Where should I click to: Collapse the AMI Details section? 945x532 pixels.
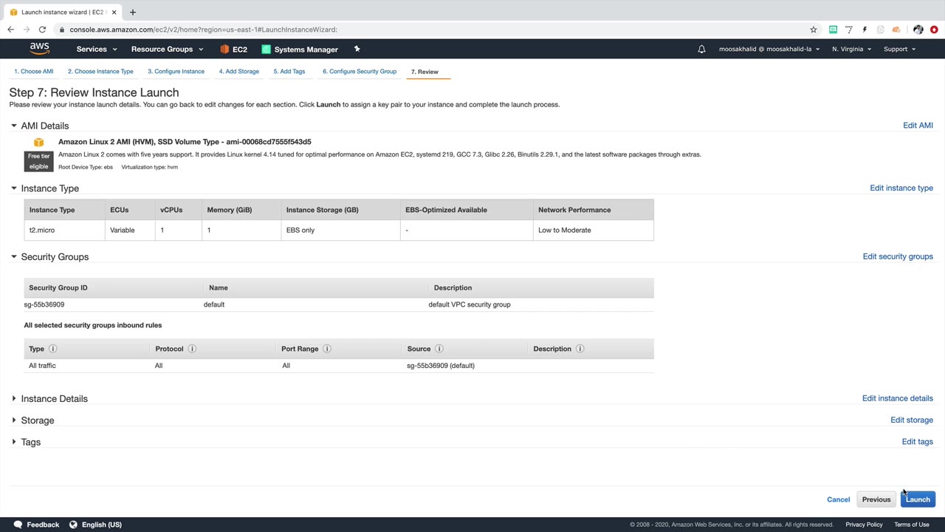click(14, 126)
